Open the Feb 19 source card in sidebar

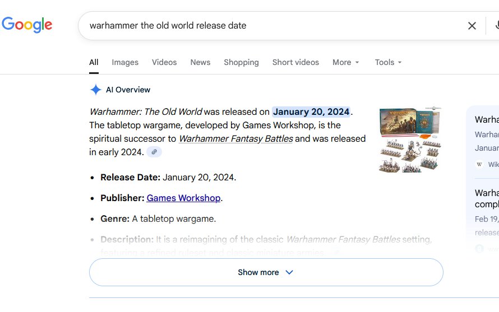(487, 220)
